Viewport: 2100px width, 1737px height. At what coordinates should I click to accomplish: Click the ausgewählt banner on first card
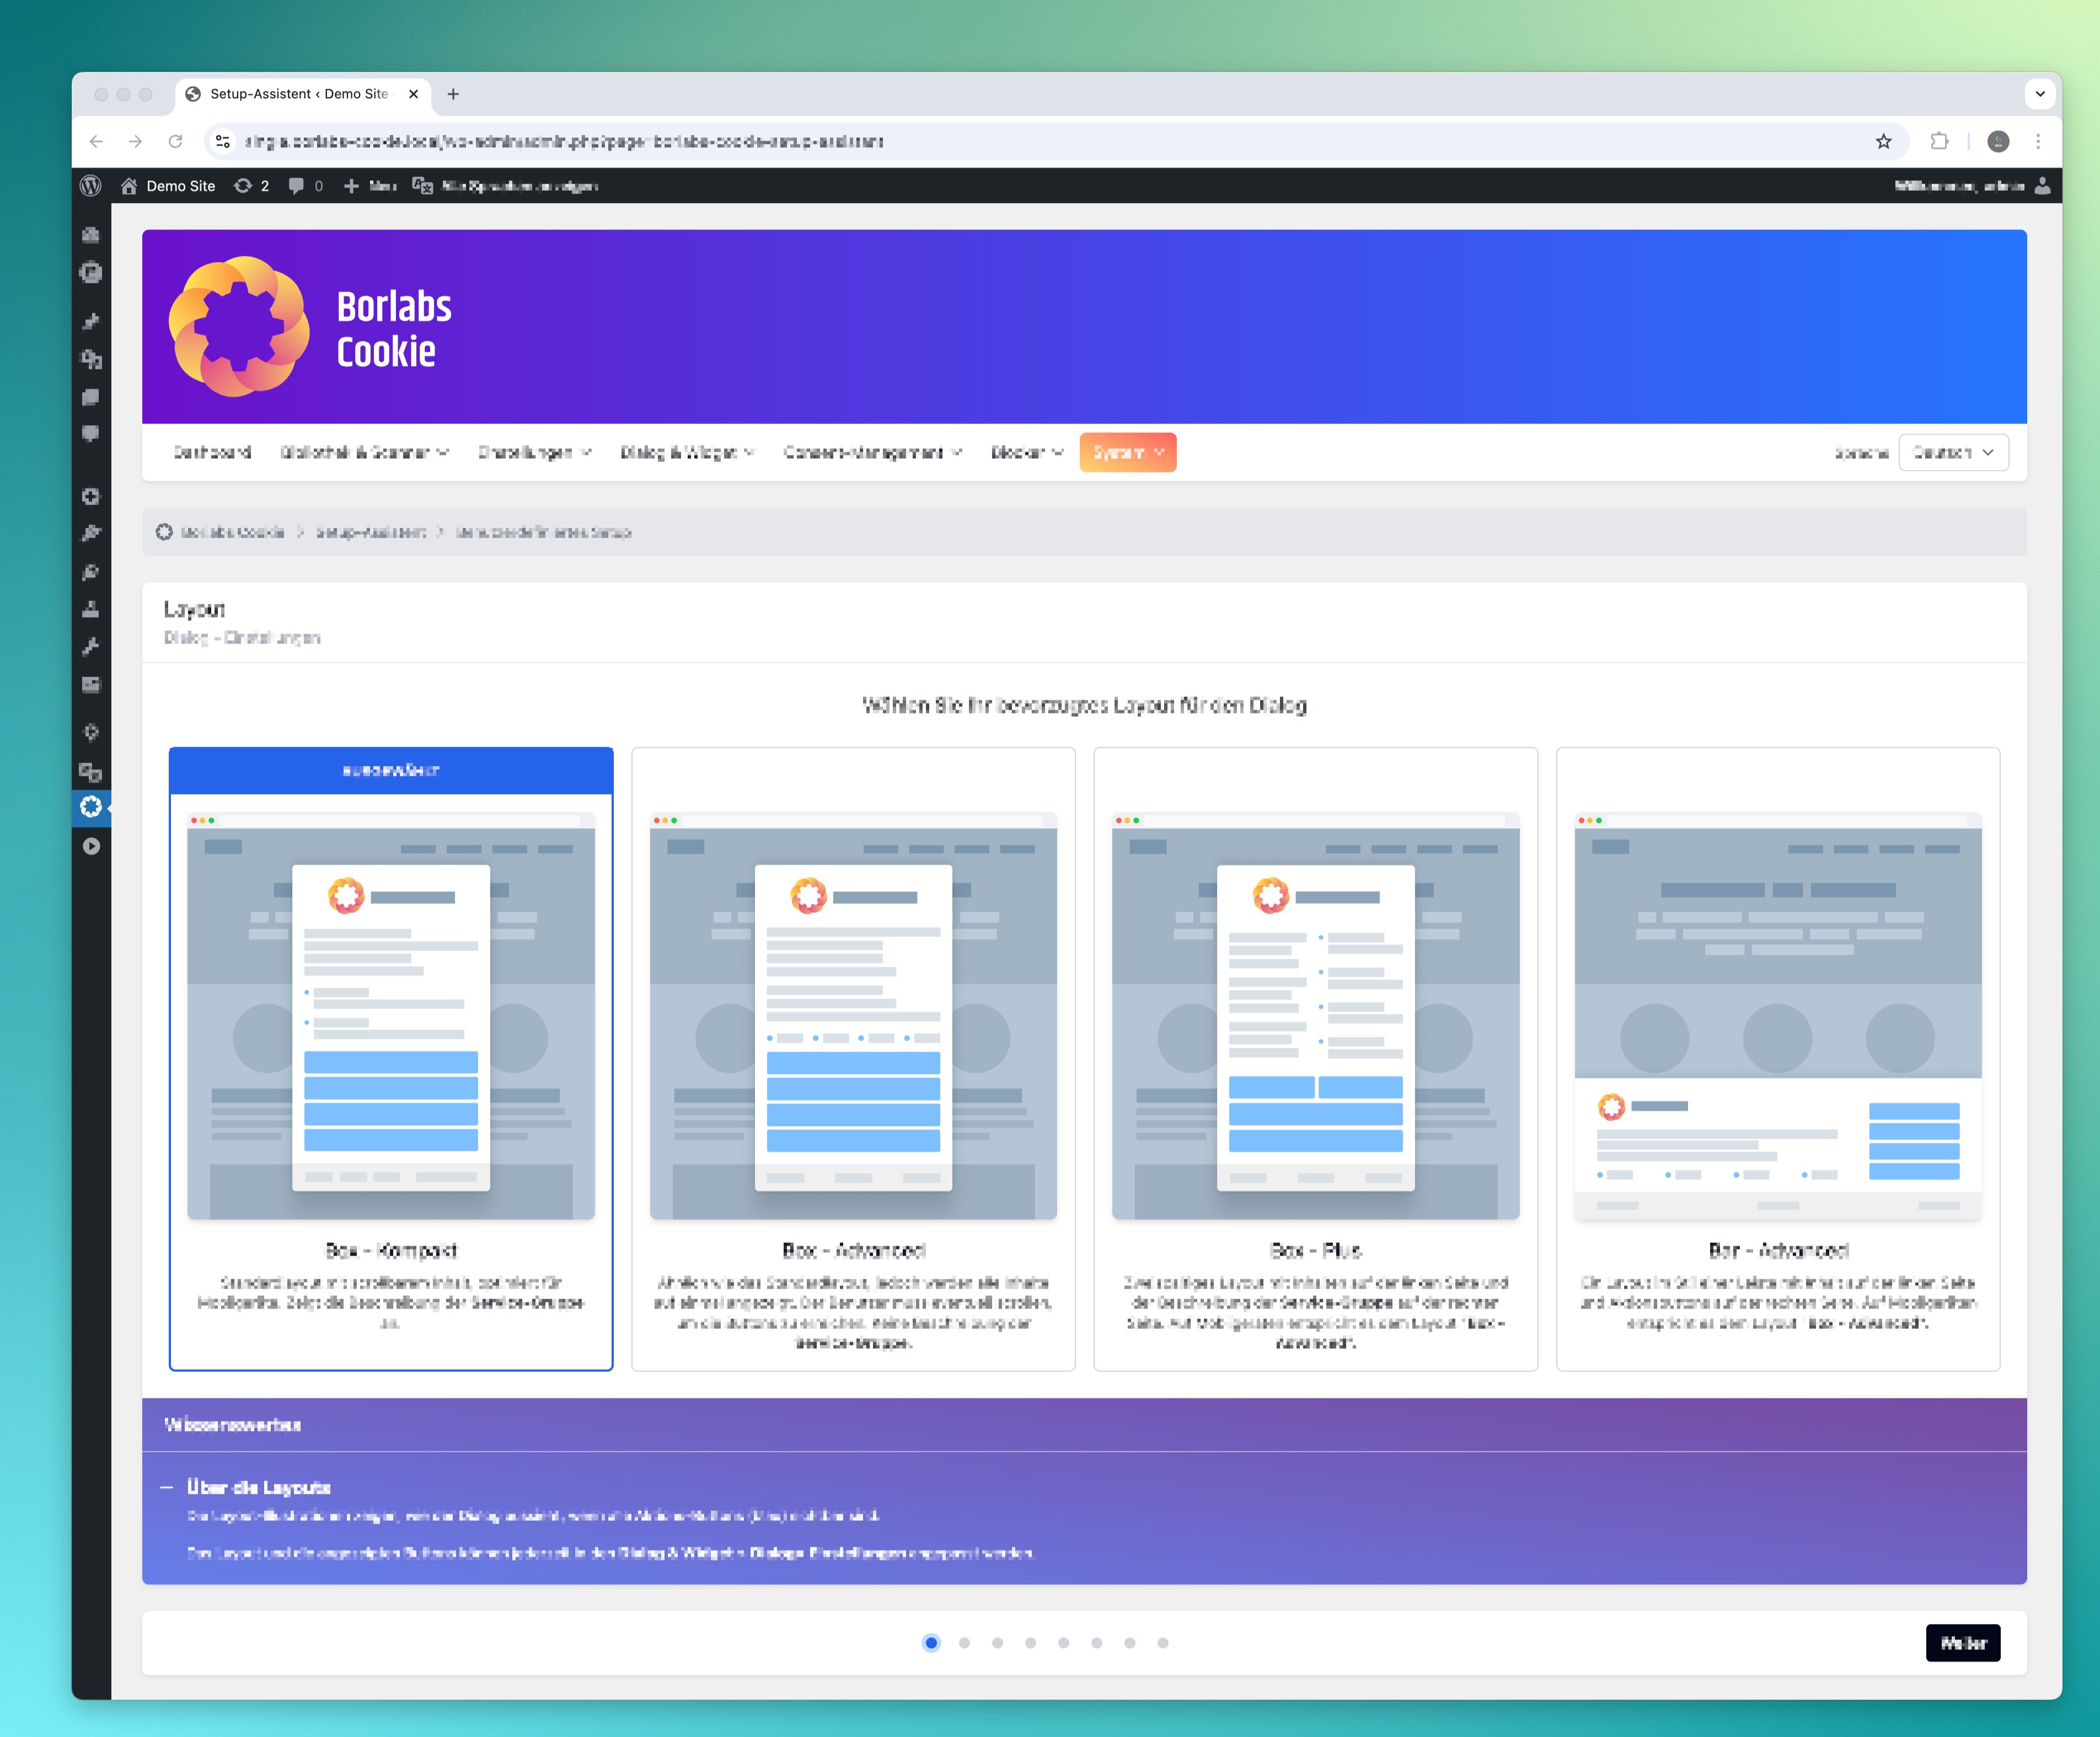click(x=391, y=770)
